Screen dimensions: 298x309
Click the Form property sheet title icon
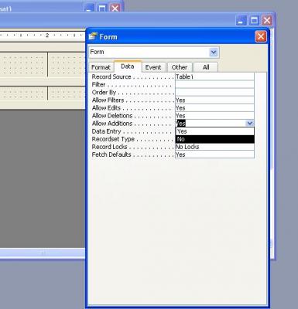pyautogui.click(x=93, y=36)
